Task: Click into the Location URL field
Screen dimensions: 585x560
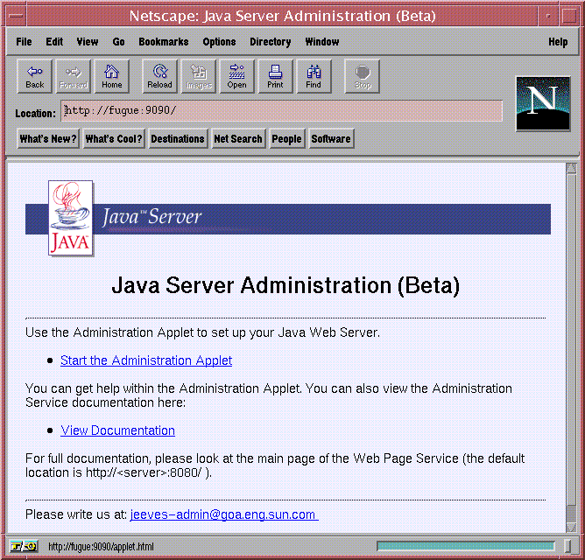Action: [x=282, y=111]
